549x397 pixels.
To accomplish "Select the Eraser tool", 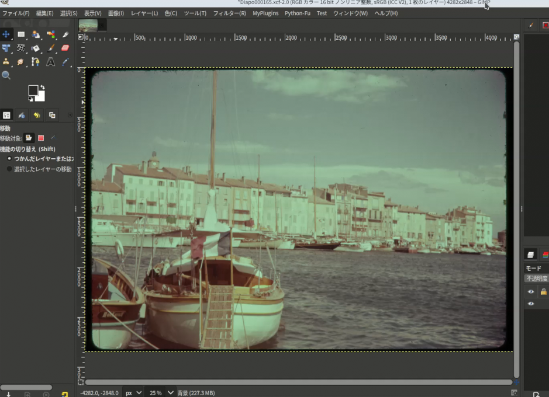I will point(65,48).
